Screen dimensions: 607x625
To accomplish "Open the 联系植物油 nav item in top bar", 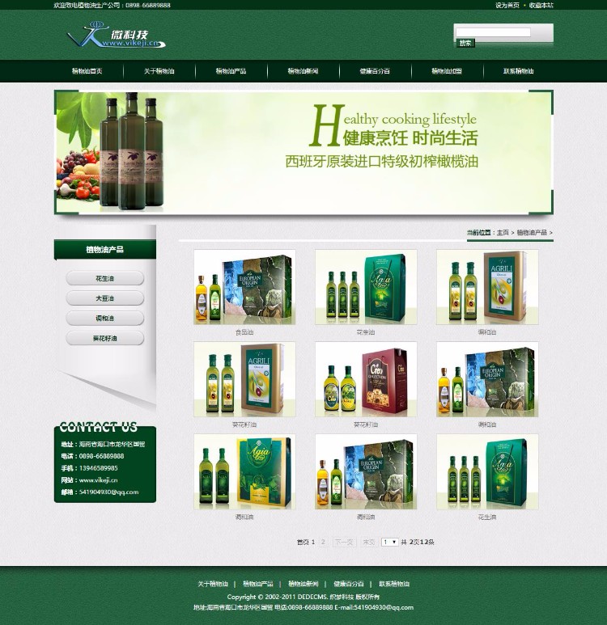I will tap(519, 71).
